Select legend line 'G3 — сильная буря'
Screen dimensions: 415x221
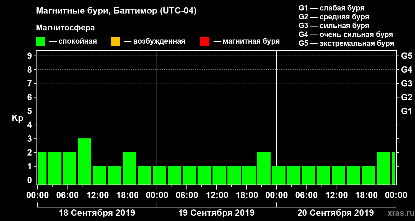[334, 26]
